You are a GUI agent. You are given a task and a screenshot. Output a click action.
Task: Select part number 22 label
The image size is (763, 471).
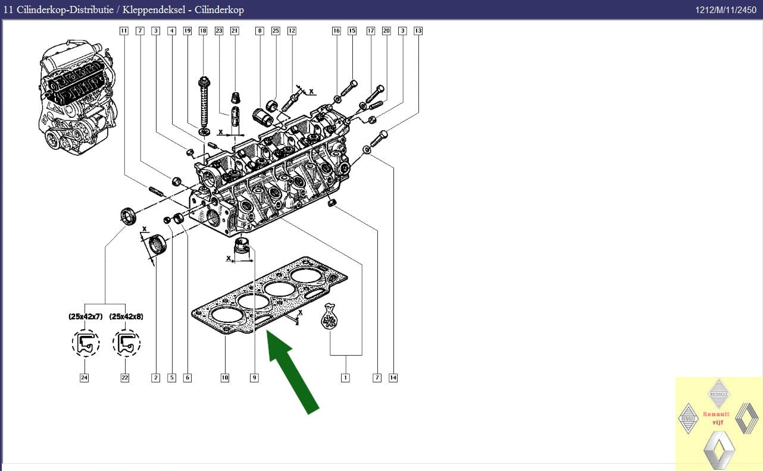(125, 378)
